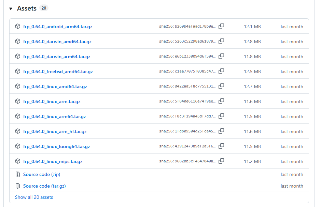This screenshot has height=207, width=321.
Task: Copy SHA256 hash for android_arm64 asset
Action: pos(221,26)
